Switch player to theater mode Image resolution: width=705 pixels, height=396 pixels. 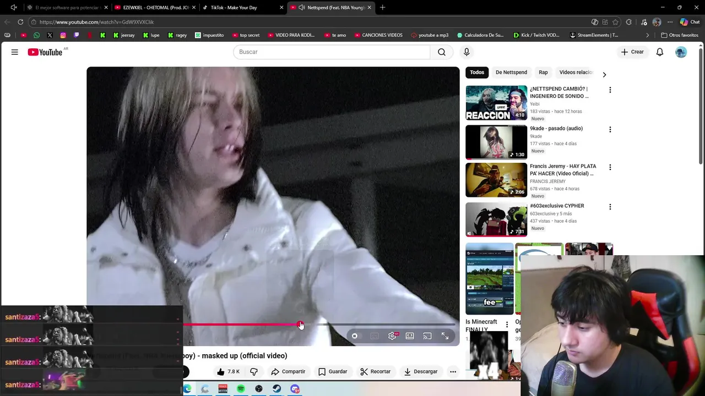coord(410,336)
